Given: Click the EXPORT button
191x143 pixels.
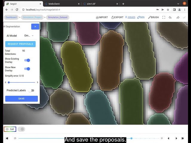Looking at the screenshot, I should [x=117, y=17].
